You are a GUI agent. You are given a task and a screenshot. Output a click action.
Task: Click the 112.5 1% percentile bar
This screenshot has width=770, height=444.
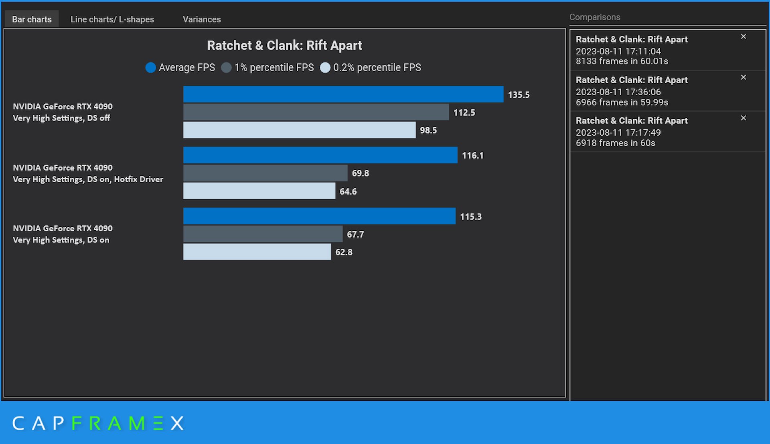coord(316,112)
